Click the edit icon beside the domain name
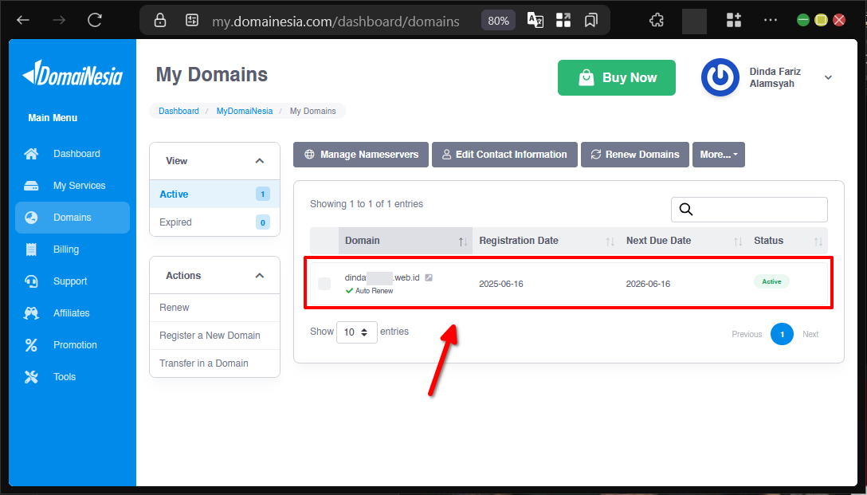 [x=429, y=277]
